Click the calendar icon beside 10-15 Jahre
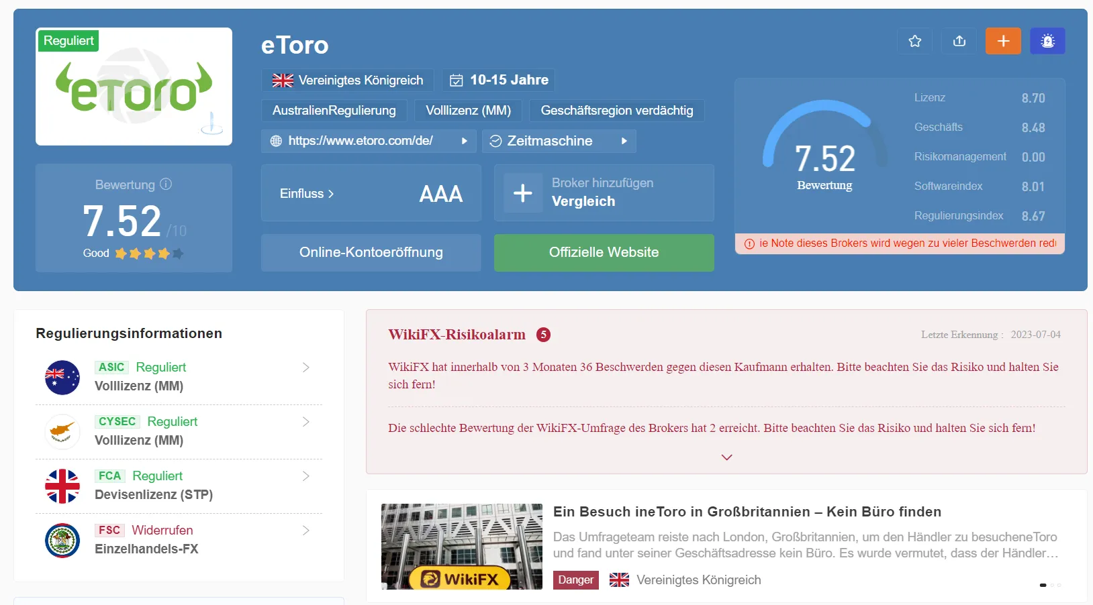This screenshot has width=1093, height=605. pyautogui.click(x=457, y=80)
